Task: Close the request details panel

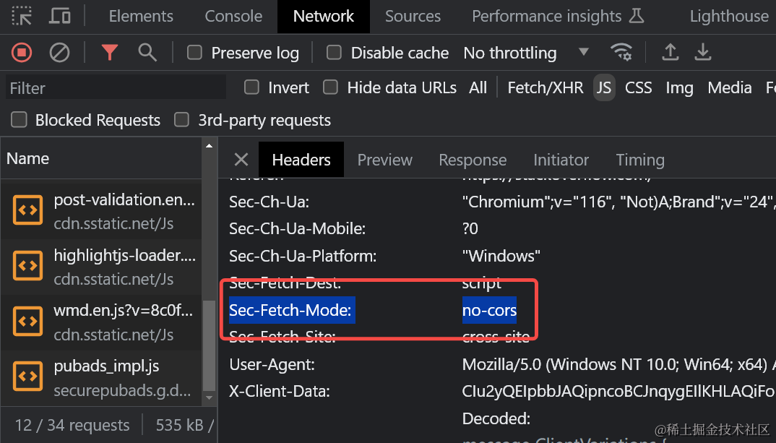Action: (x=241, y=160)
